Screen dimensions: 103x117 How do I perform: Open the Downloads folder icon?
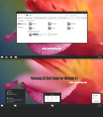click(69, 24)
